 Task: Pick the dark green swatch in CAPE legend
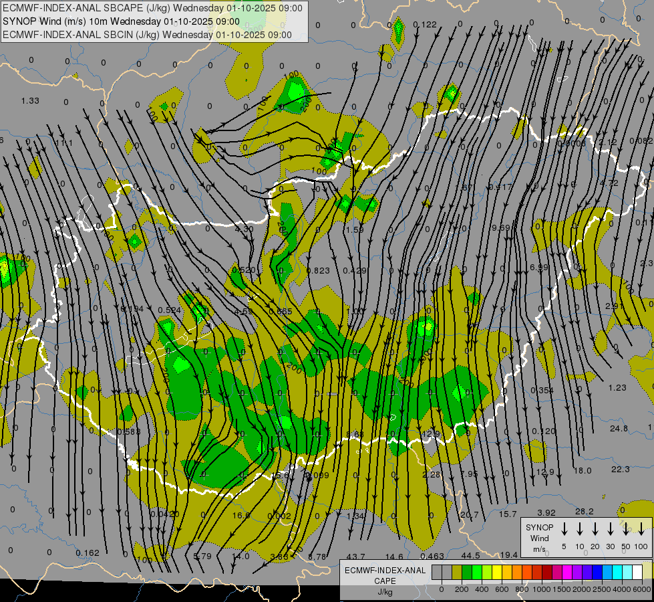(467, 572)
